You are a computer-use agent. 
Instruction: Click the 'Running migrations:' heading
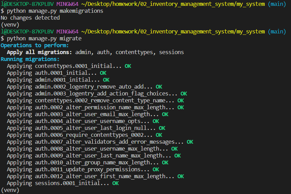pyautogui.click(x=30, y=59)
